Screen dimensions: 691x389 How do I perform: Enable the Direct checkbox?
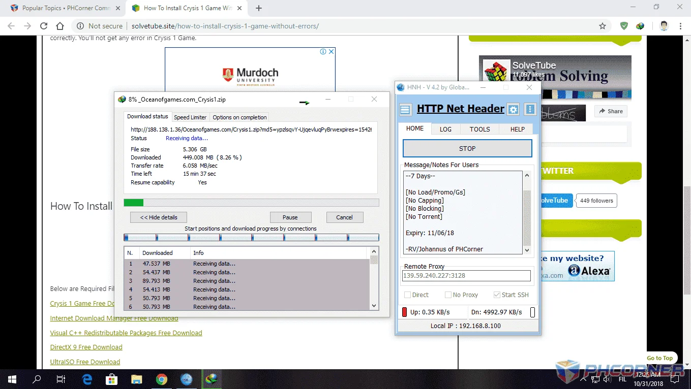pyautogui.click(x=408, y=295)
